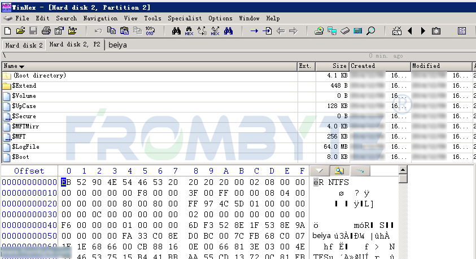The width and height of the screenshot is (476, 259).
Task: Select the Hard disk 2, P2 tab
Action: click(75, 44)
